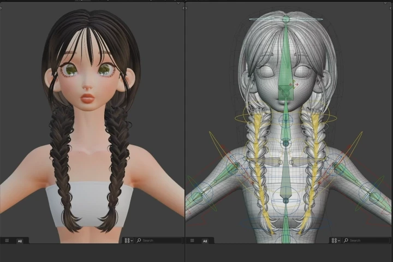This screenshot has height=262, width=393.
Task: Select the large green head bone in rig view
Action: click(x=286, y=55)
